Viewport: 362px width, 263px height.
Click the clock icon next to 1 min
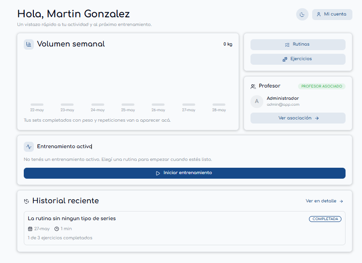[x=57, y=229]
